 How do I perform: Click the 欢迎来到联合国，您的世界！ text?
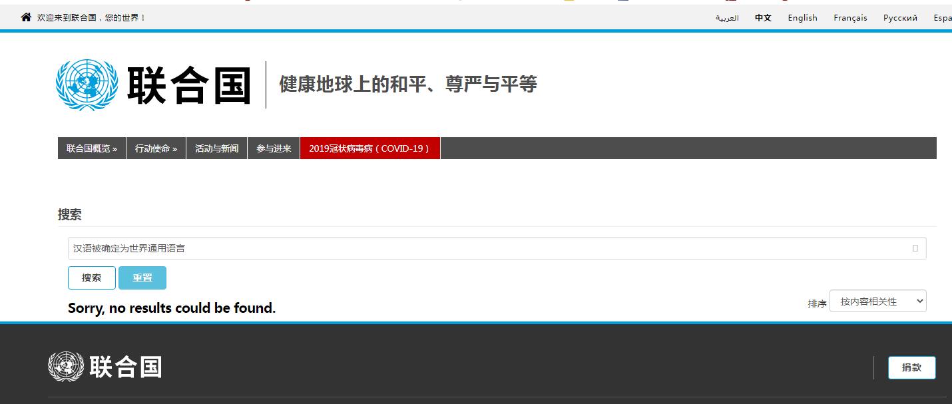(91, 18)
